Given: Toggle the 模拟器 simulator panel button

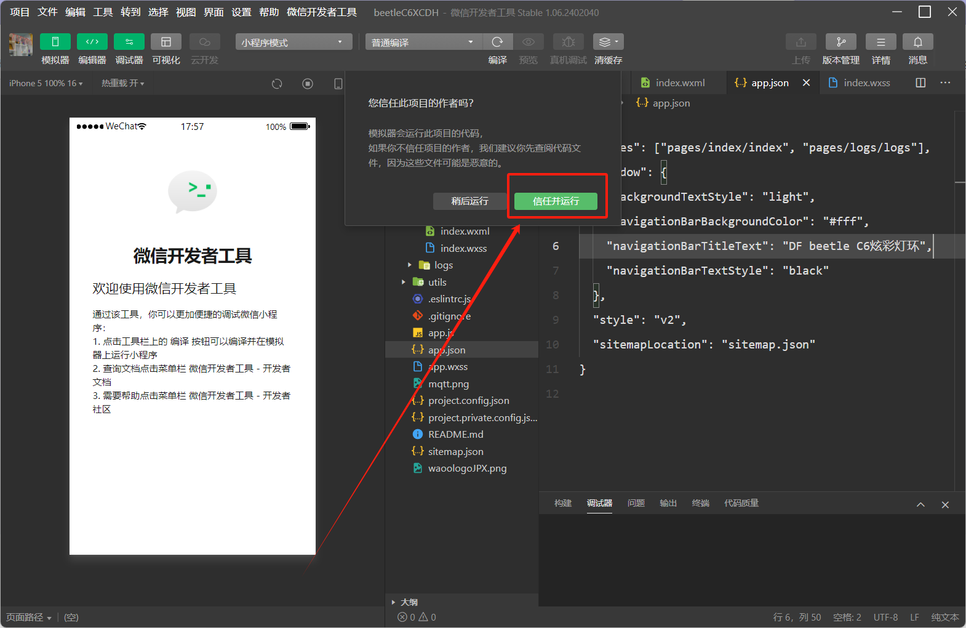Looking at the screenshot, I should pos(55,42).
